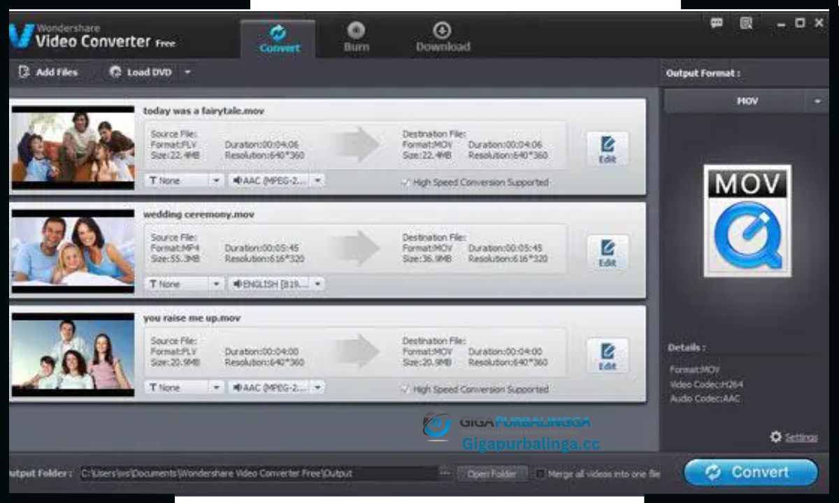Click the file name wedding ceremony.mov
839x503 pixels.
[199, 214]
